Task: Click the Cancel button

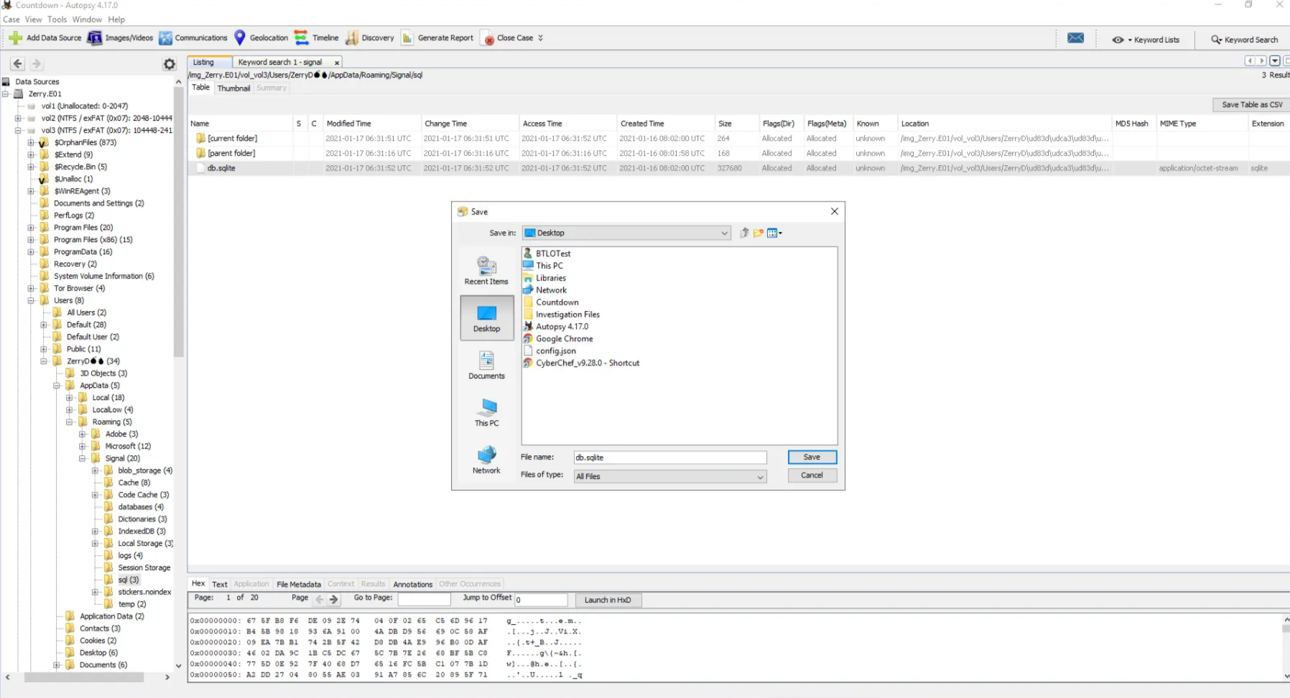Action: [x=812, y=475]
